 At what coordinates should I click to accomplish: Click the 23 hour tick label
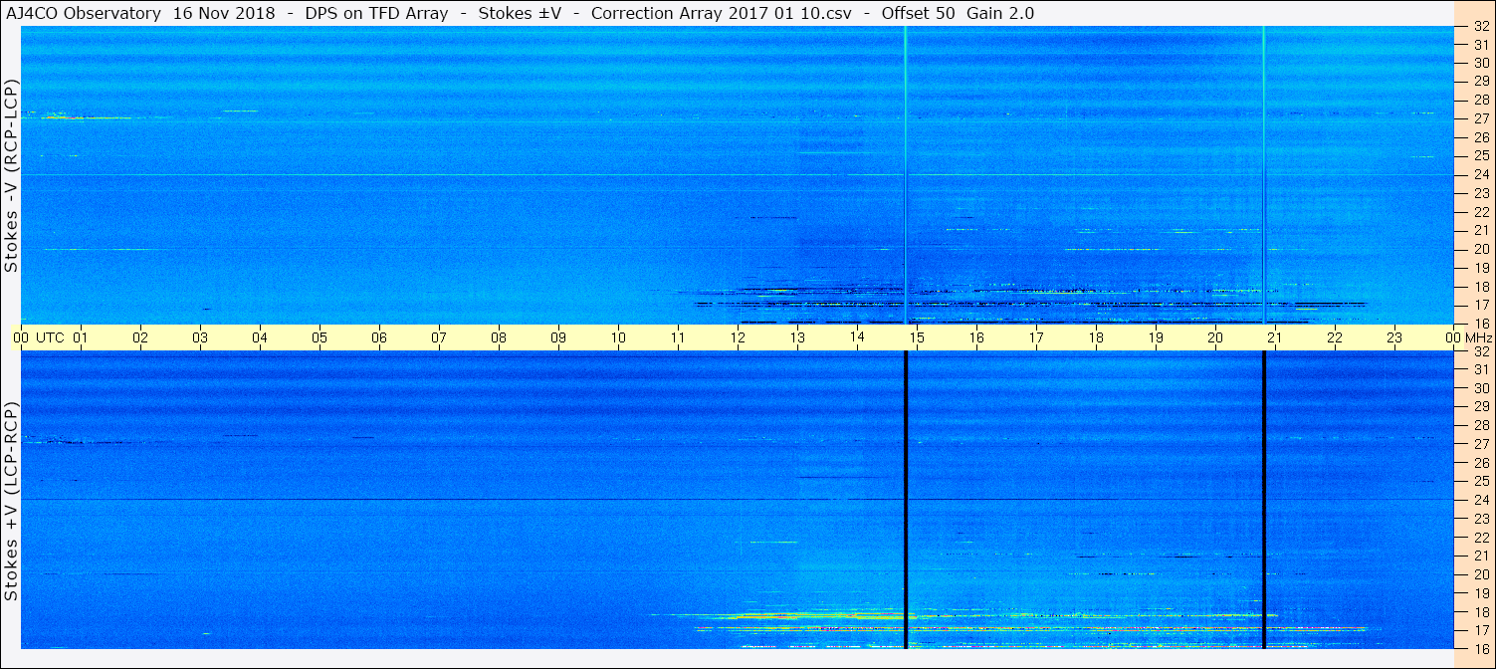pos(1394,337)
